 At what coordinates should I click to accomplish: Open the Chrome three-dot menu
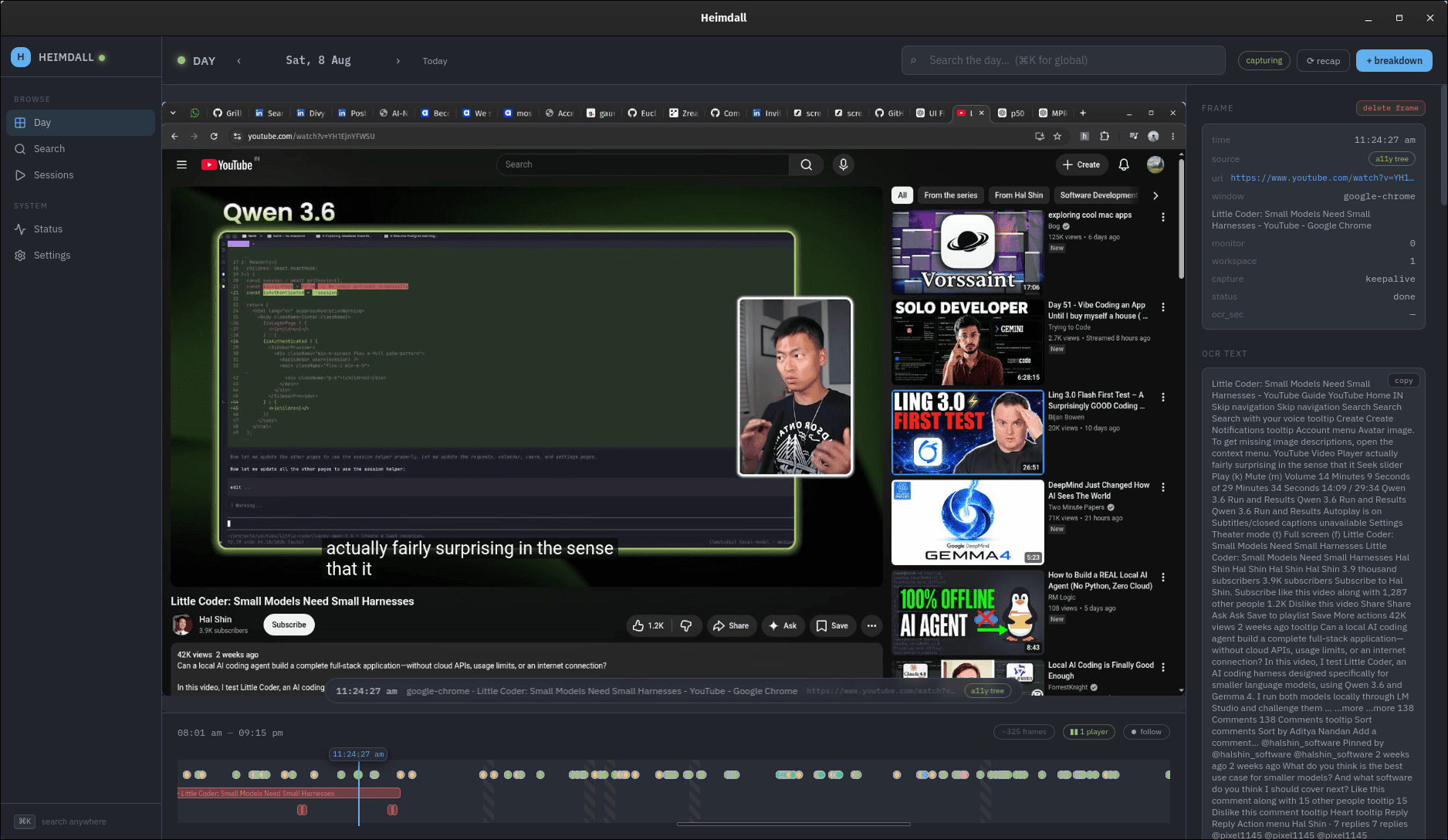point(1172,137)
